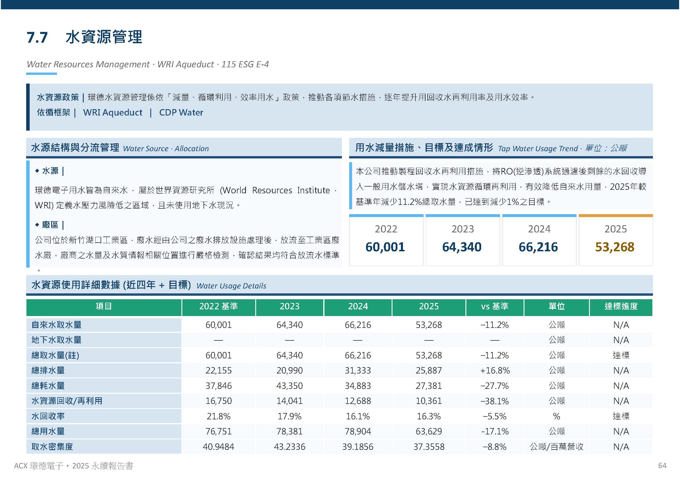The height and width of the screenshot is (480, 680).
Task: Click the 34,883 cell in 總耗水量 row
Action: tap(358, 386)
